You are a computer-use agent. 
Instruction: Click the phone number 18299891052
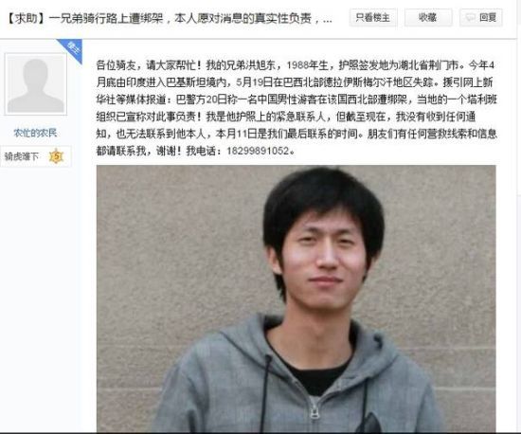pos(258,151)
